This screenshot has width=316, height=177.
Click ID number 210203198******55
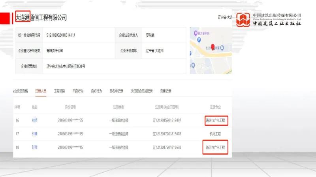(70, 120)
